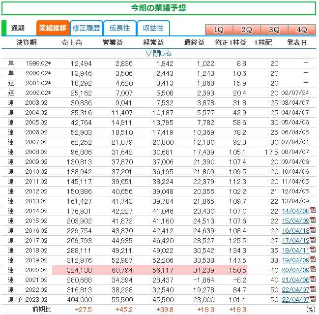The width and height of the screenshot is (319, 315).
Task: Select sales value 12,494
Action: click(x=81, y=64)
